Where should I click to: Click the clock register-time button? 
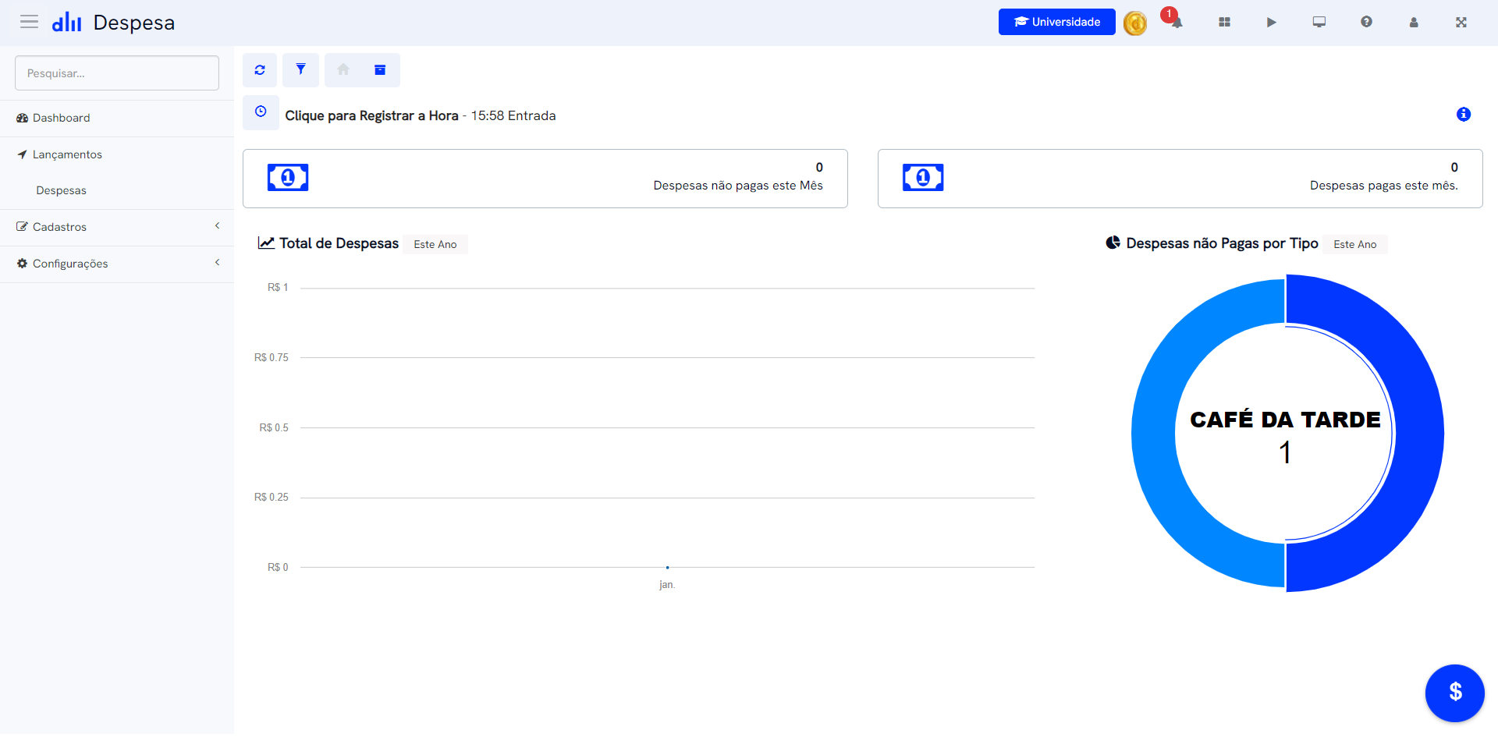click(x=261, y=112)
